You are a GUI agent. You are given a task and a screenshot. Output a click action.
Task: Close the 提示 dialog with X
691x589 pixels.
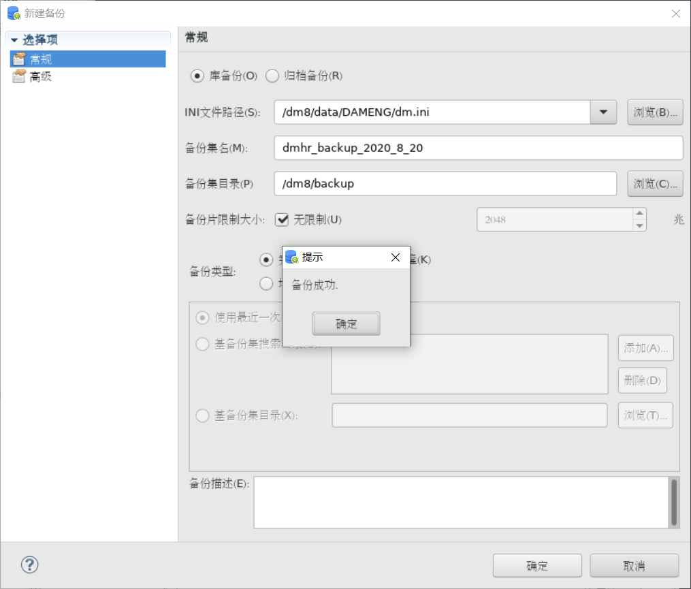pos(396,257)
